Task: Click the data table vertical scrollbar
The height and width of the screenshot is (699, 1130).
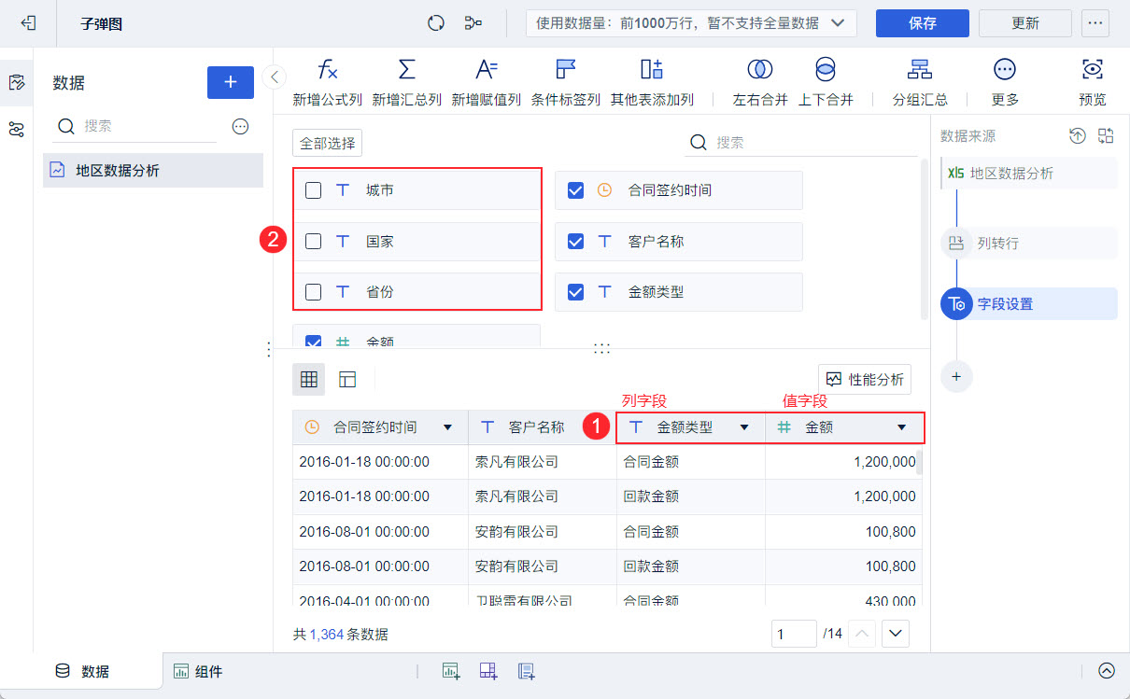Action: (x=920, y=463)
